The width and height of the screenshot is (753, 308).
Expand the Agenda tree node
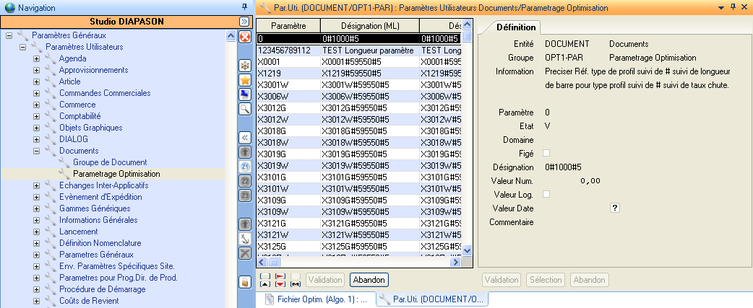(x=36, y=58)
